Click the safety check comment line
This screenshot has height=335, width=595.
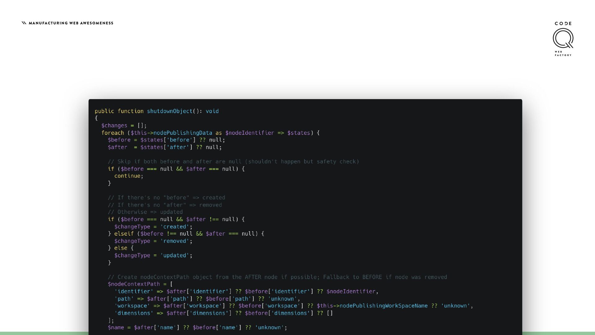coord(233,162)
